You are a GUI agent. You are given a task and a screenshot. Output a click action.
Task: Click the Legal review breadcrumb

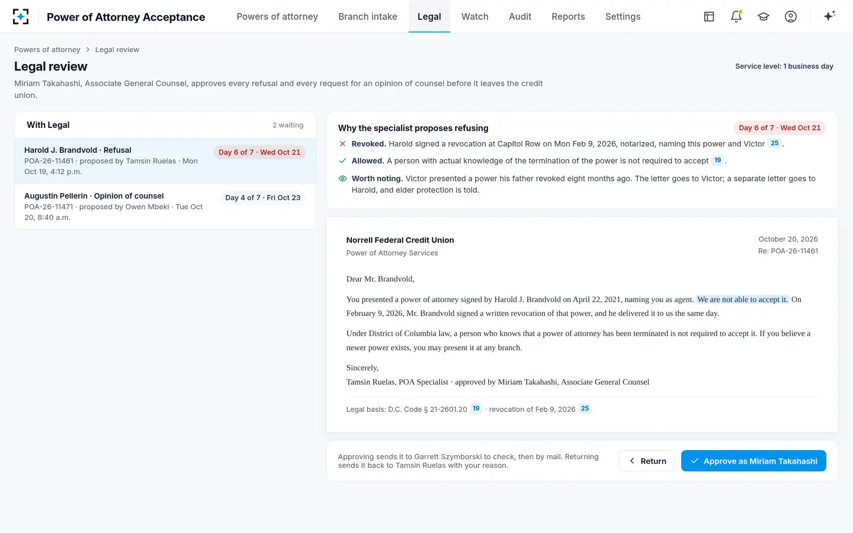pyautogui.click(x=117, y=50)
